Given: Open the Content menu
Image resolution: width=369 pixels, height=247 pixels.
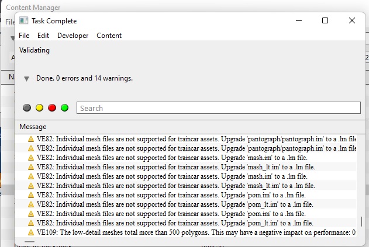Looking at the screenshot, I should [109, 36].
